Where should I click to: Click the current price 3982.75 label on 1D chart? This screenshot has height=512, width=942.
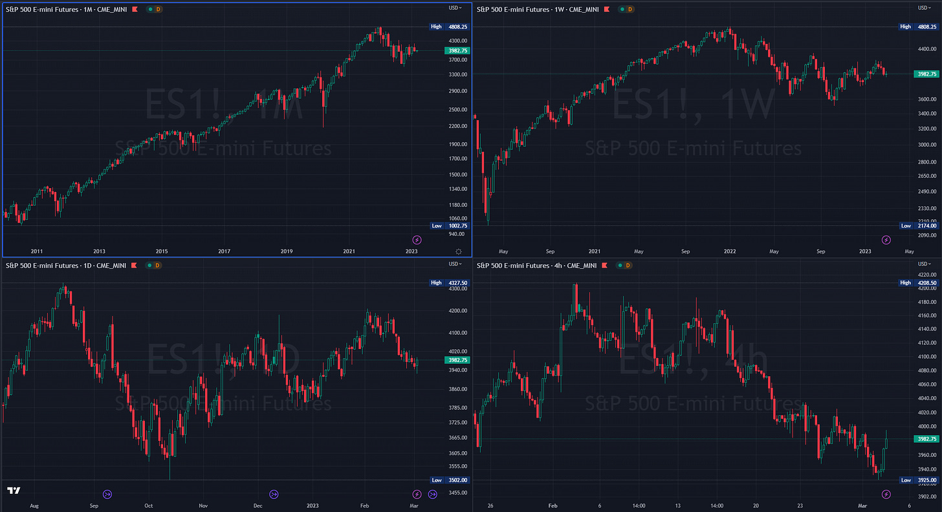coord(457,360)
